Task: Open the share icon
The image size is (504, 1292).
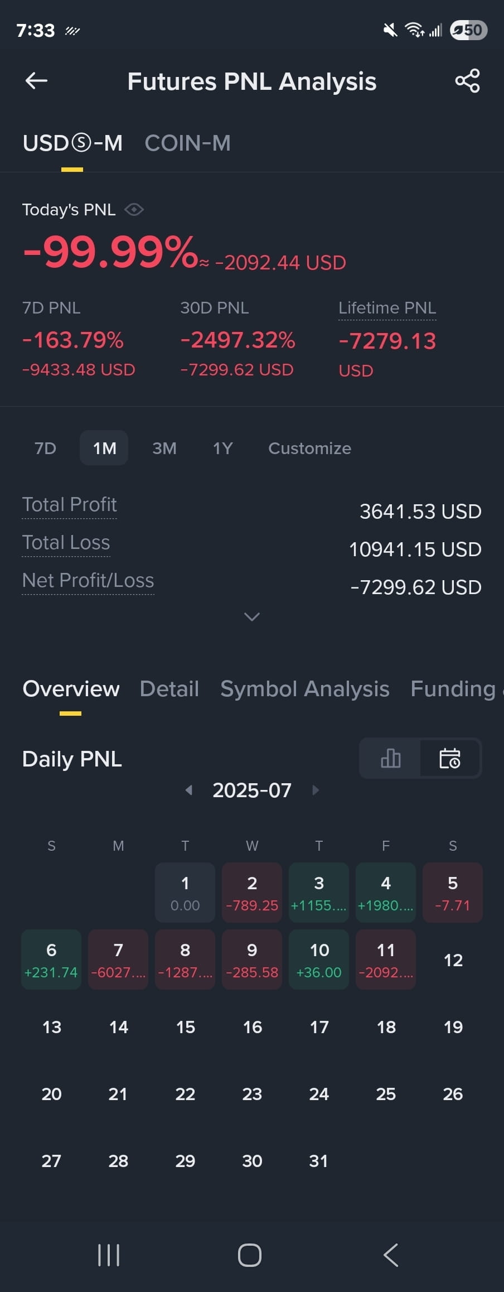Action: (467, 81)
